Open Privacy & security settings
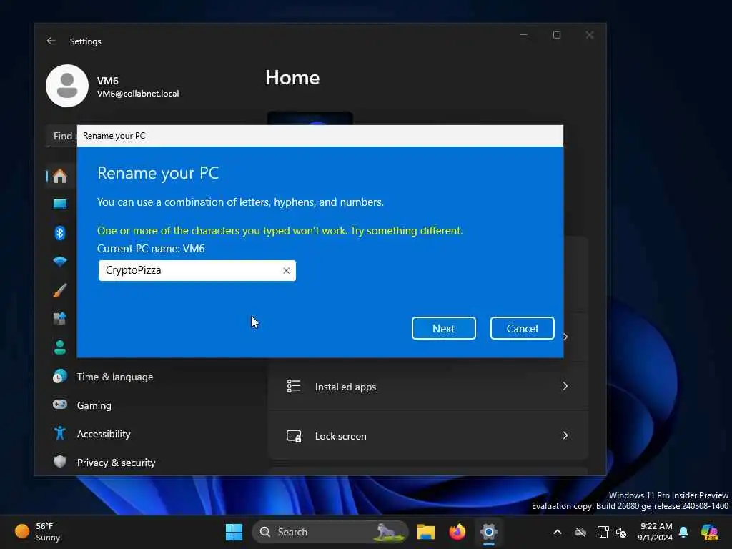The height and width of the screenshot is (549, 732). 117,463
